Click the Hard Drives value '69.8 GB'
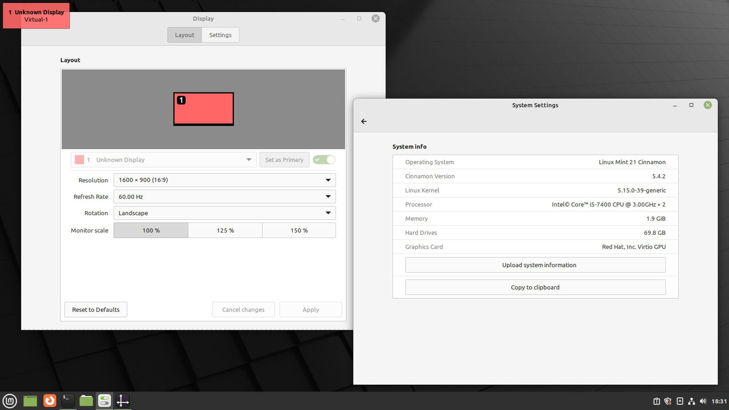 (655, 233)
